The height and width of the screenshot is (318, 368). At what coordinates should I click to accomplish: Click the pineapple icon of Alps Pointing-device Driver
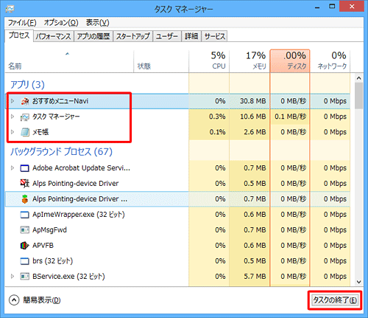point(24,199)
